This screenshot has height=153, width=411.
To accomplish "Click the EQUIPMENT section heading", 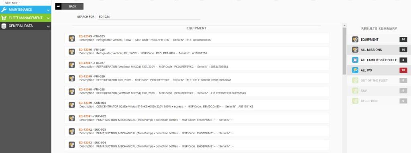I will 196,28.
